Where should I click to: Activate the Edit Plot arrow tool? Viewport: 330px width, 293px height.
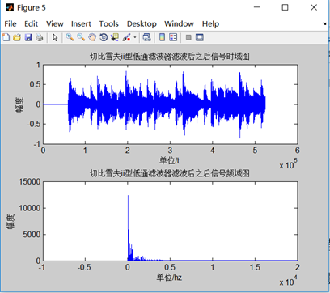click(x=55, y=37)
